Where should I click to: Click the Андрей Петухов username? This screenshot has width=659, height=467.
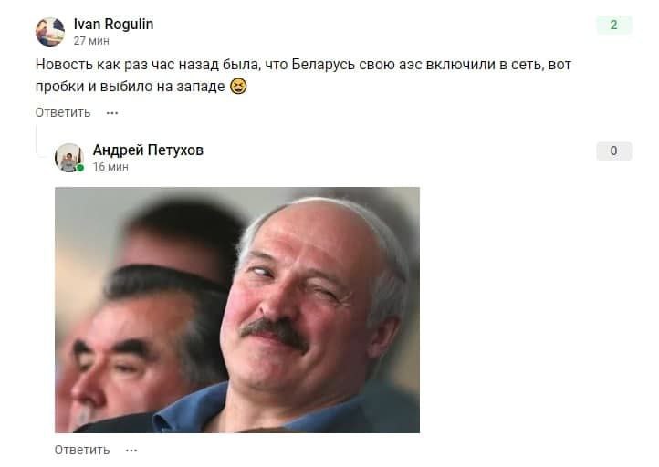148,150
